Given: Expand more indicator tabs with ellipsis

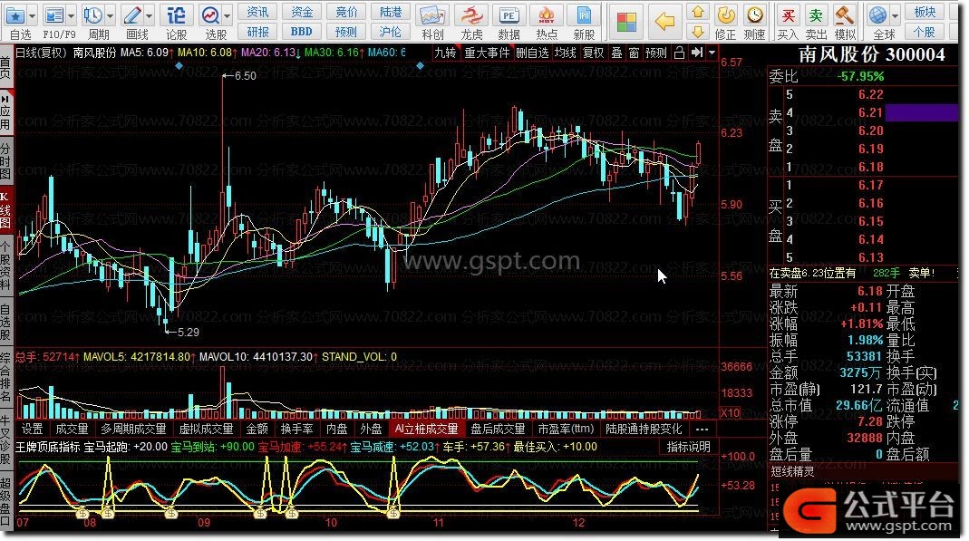Looking at the screenshot, I should [703, 429].
